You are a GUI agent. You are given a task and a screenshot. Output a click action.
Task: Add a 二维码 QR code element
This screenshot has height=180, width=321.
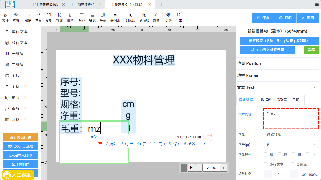pyautogui.click(x=15, y=65)
